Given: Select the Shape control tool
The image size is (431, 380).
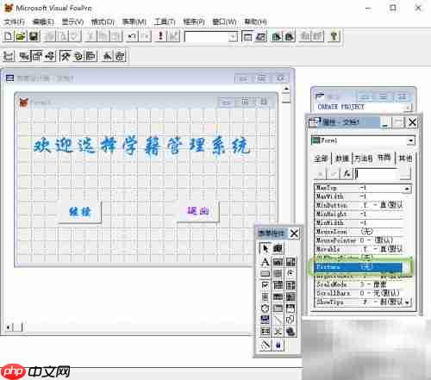Looking at the screenshot, I should (x=290, y=320).
